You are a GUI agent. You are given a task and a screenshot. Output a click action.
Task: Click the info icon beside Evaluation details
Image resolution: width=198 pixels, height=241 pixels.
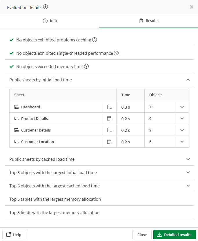(46, 7)
